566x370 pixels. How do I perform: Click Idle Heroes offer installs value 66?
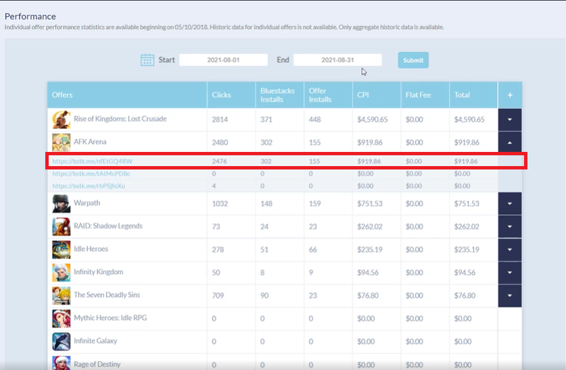click(x=313, y=250)
